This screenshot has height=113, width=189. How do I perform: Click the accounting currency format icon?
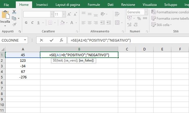pyautogui.click(x=130, y=18)
